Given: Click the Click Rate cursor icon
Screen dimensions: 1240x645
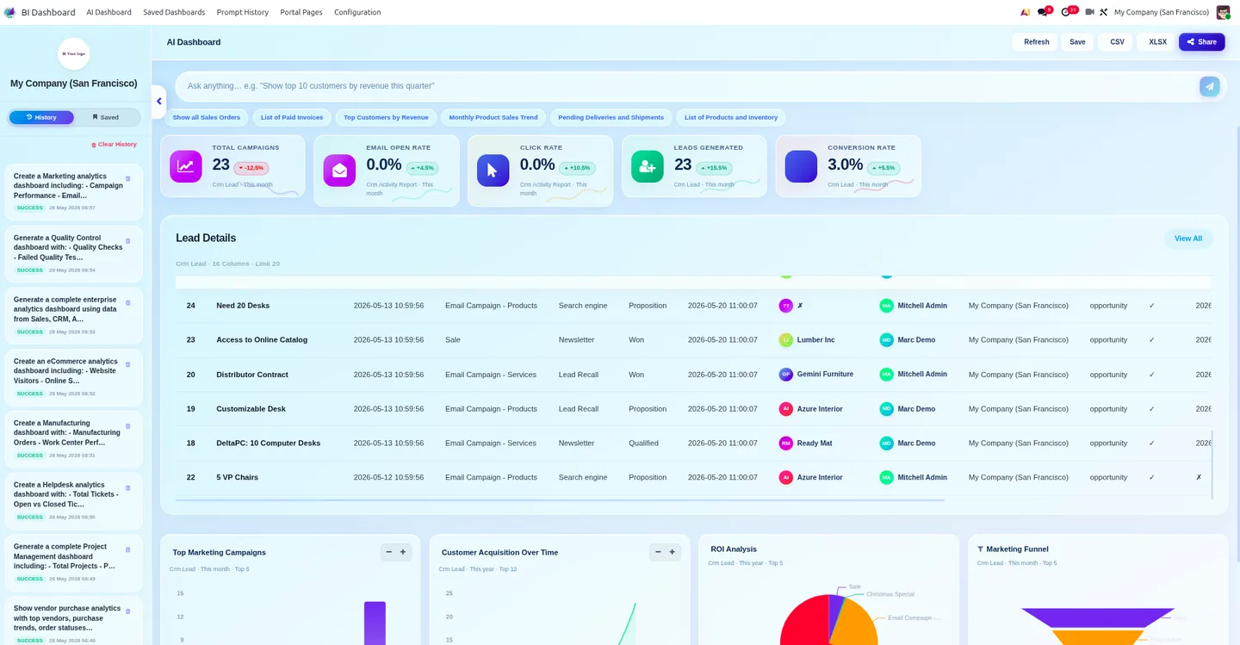Looking at the screenshot, I should click(493, 170).
